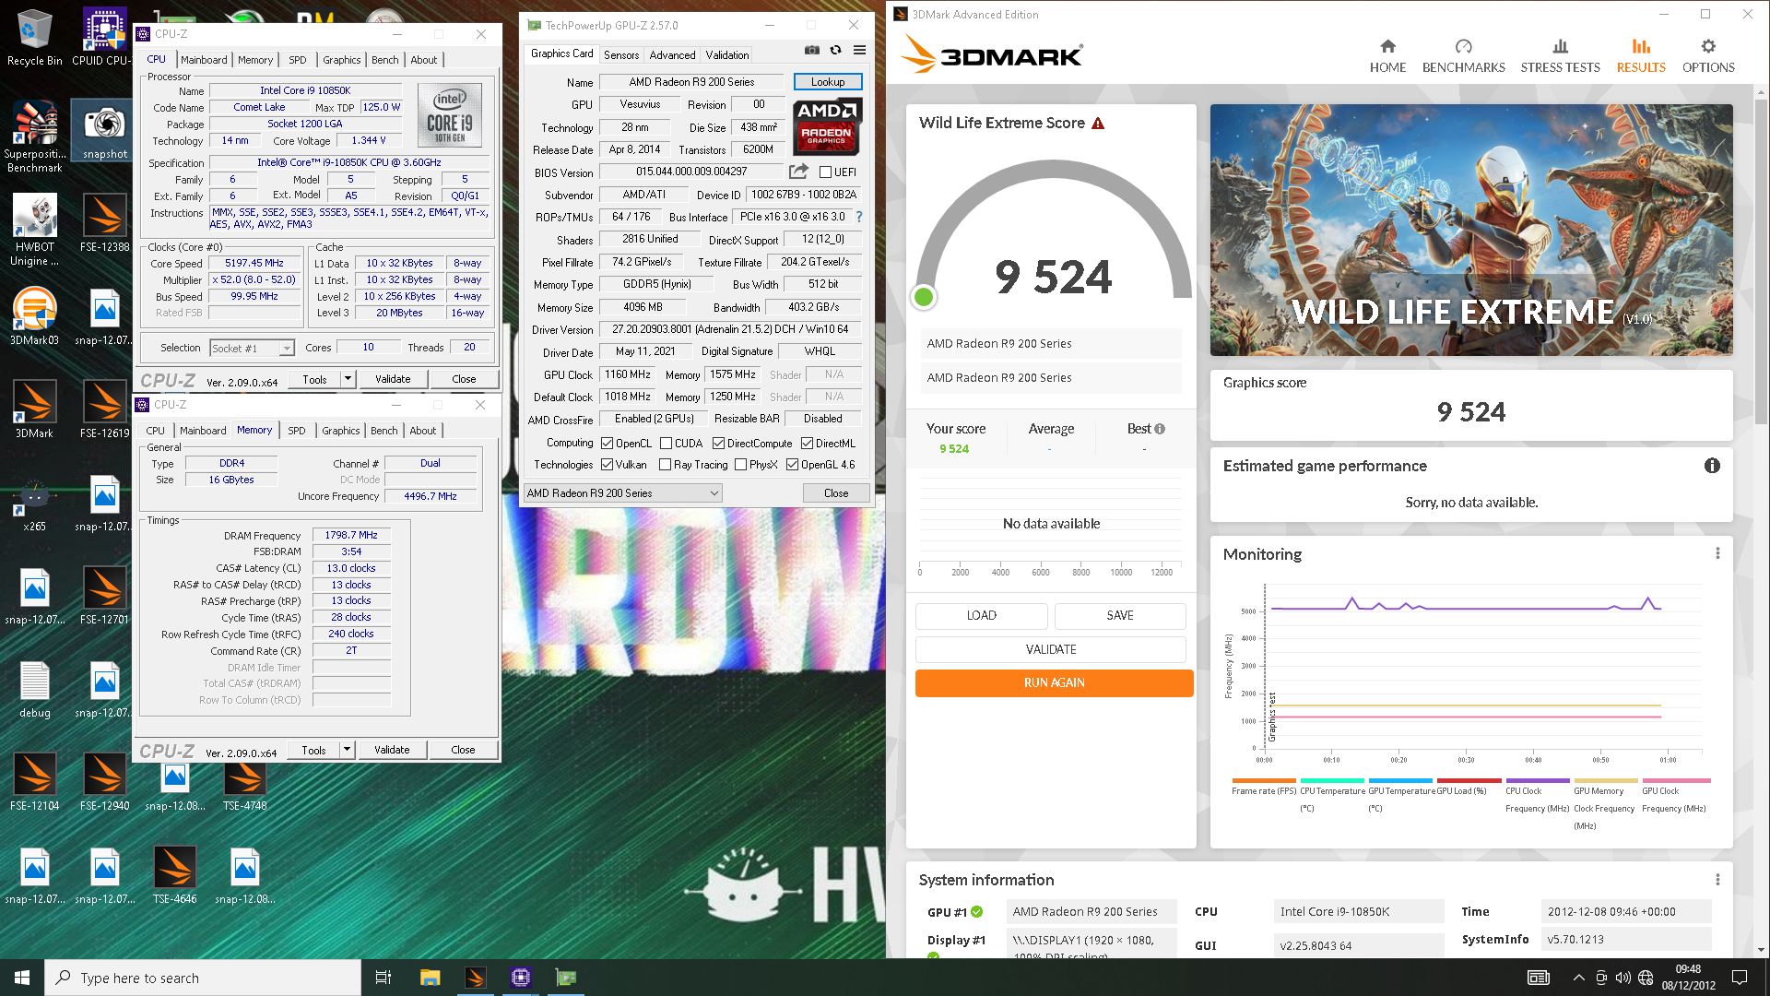Click CPU-Z taskbar icon
Image resolution: width=1770 pixels, height=996 pixels.
pos(521,978)
